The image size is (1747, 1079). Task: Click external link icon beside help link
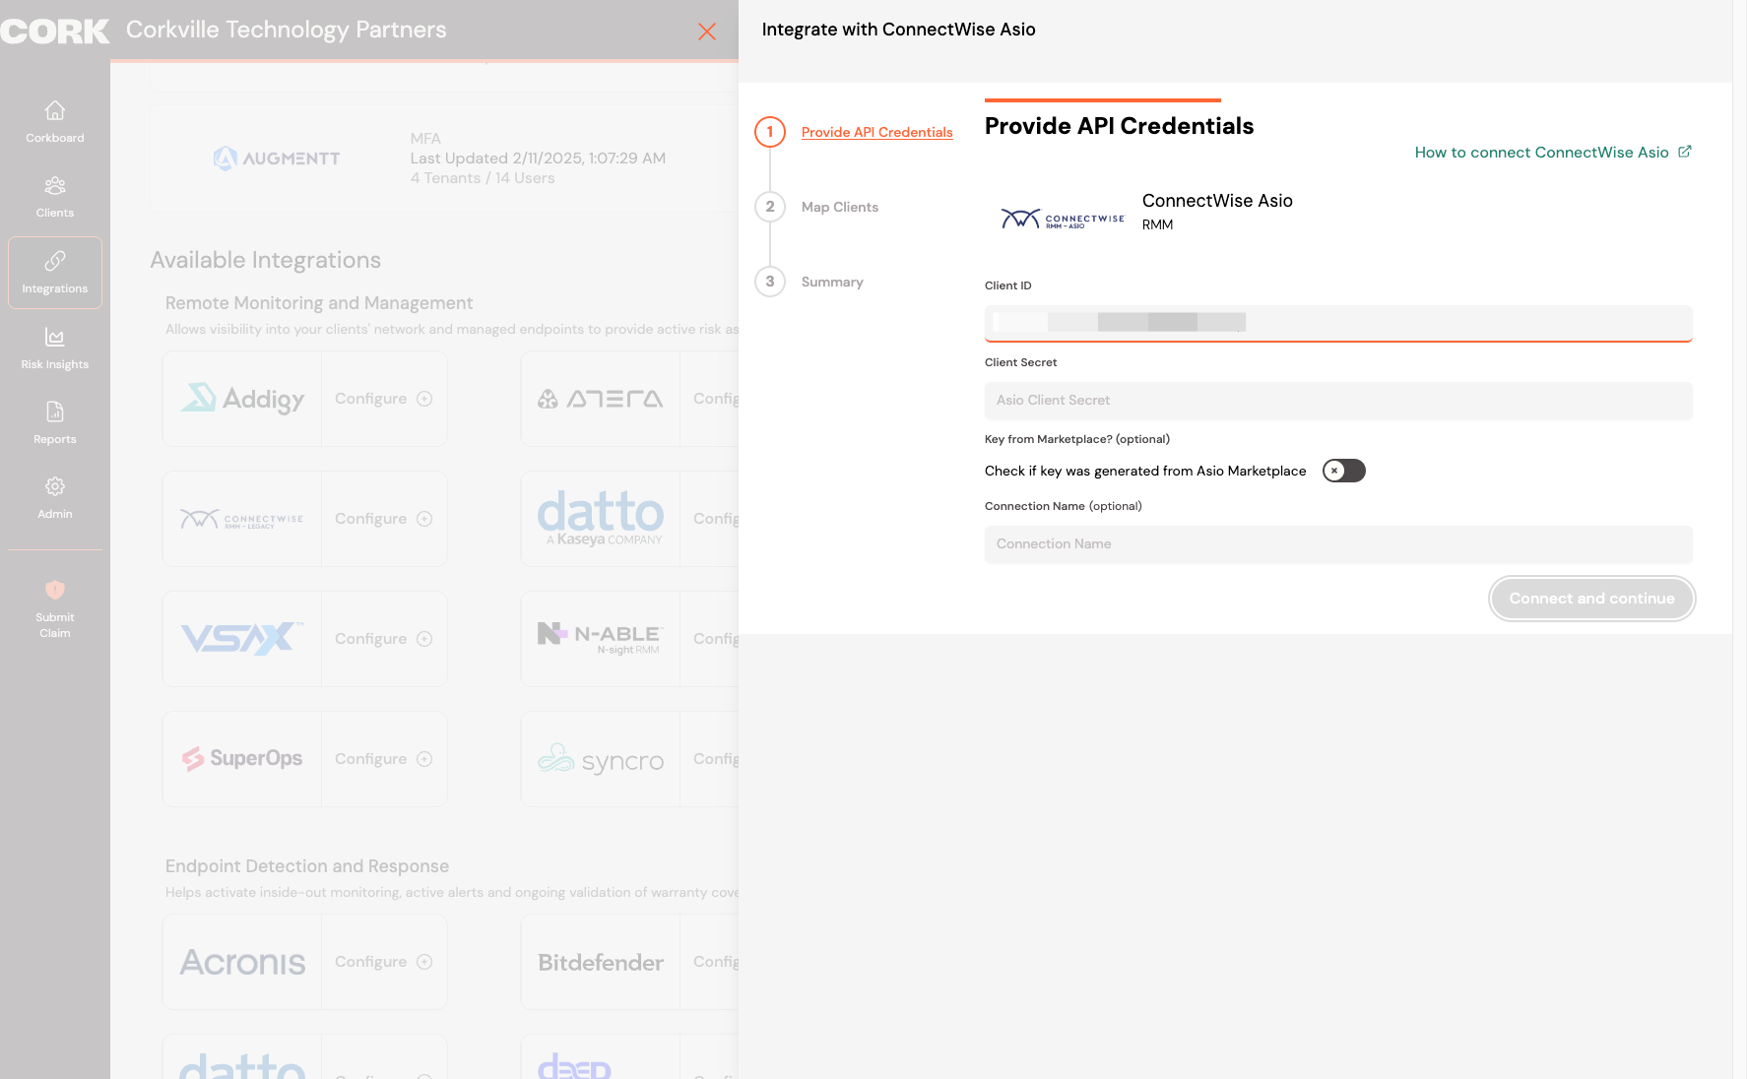pyautogui.click(x=1685, y=152)
